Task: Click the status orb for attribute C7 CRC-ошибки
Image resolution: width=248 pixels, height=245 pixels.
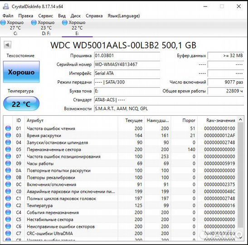Action: coord(8,233)
